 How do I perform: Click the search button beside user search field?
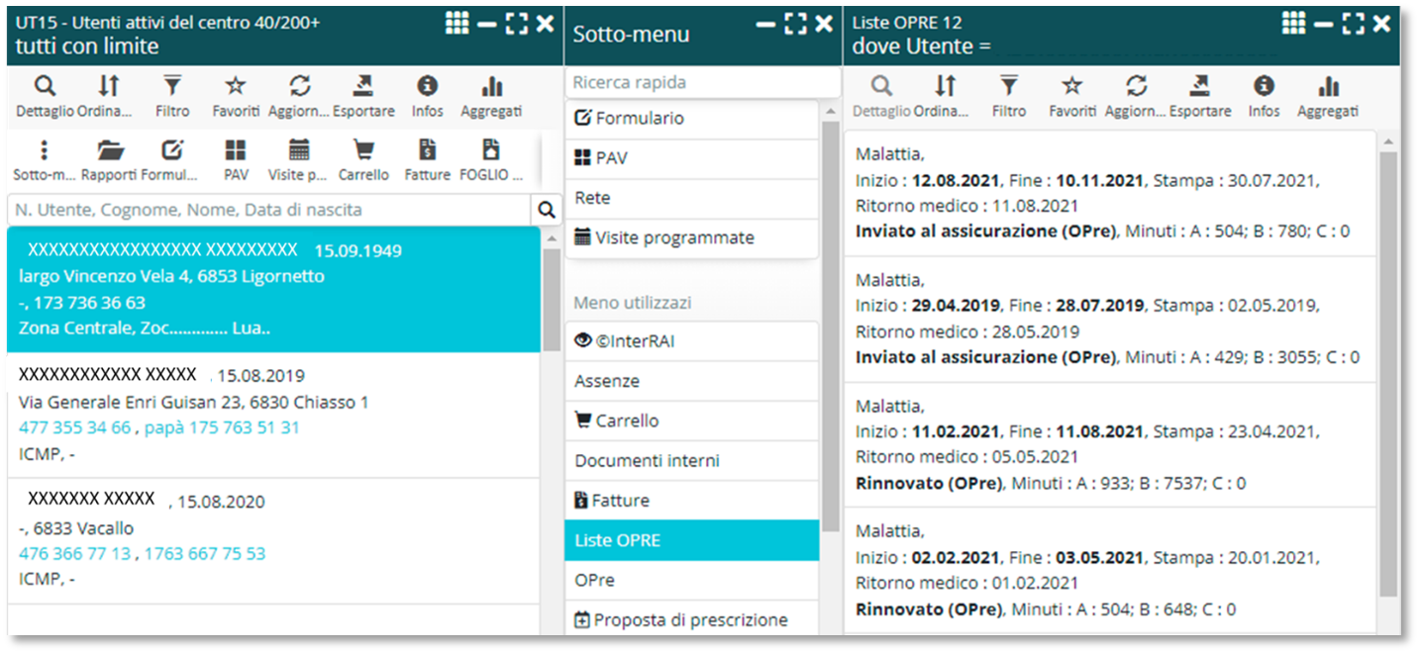545,210
